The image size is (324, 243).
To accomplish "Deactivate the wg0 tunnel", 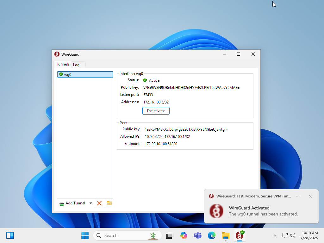I will coord(156,111).
